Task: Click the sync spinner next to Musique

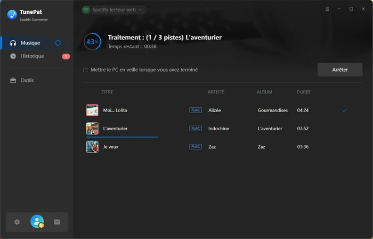Action: pyautogui.click(x=58, y=43)
